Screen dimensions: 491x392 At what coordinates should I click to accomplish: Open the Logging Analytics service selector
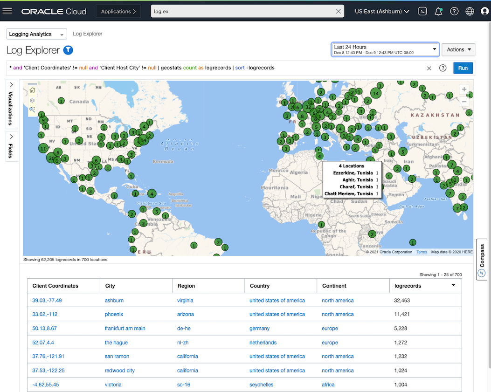(36, 34)
